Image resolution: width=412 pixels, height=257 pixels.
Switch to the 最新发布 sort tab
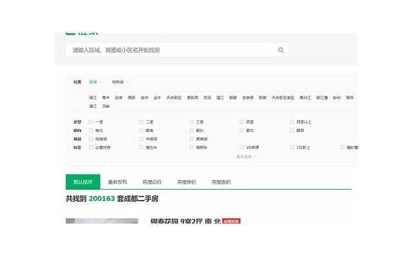[117, 182]
